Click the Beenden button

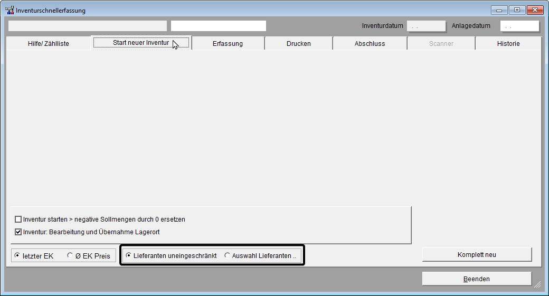[x=477, y=279]
